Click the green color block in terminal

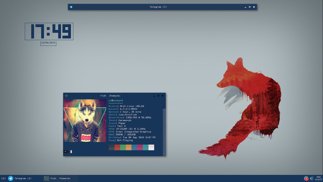click(x=123, y=147)
